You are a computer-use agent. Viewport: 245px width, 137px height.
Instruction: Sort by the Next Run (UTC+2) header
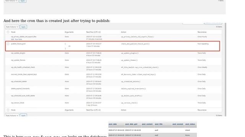pos(93,32)
